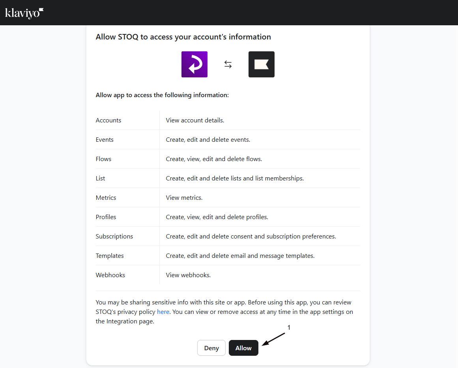Click 'View metrics.' description
This screenshot has width=458, height=368.
coord(184,197)
